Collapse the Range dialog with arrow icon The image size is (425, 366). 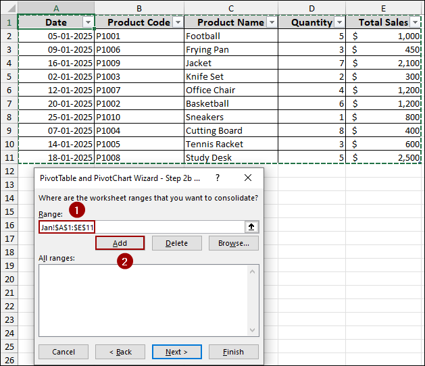pos(251,227)
